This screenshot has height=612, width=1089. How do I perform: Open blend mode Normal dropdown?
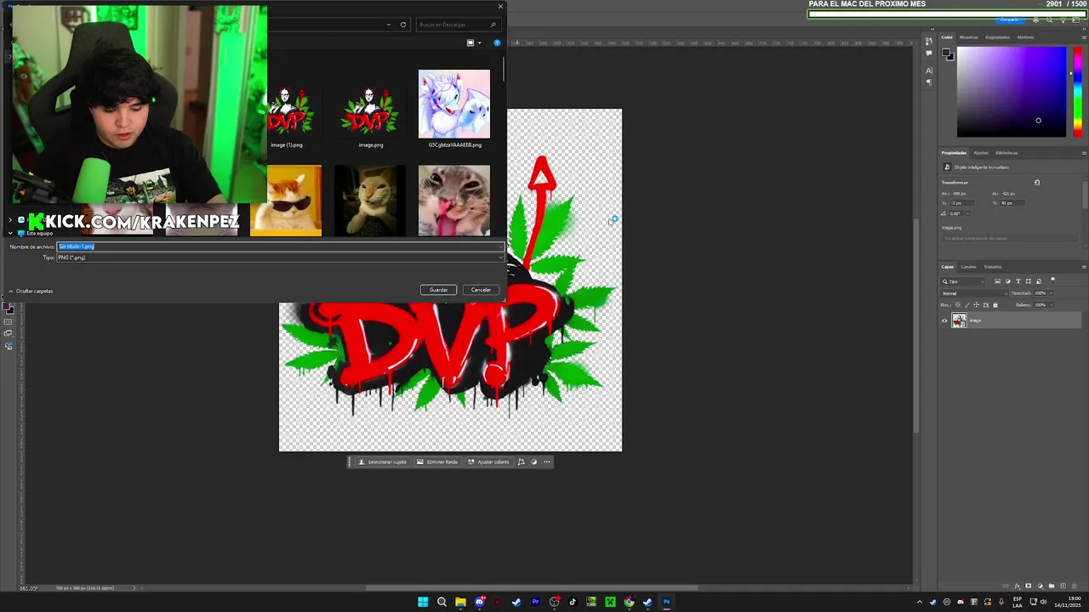[974, 293]
